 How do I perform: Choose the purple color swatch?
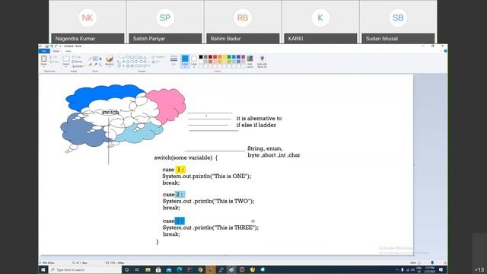click(x=243, y=57)
